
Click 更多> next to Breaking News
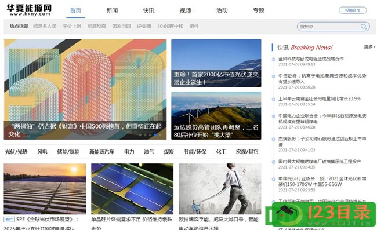pos(369,46)
